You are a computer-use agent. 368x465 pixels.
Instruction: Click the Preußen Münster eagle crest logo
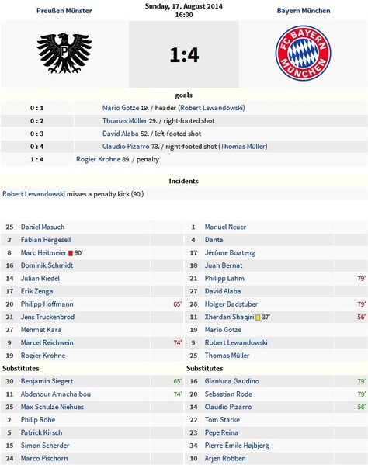[64, 53]
